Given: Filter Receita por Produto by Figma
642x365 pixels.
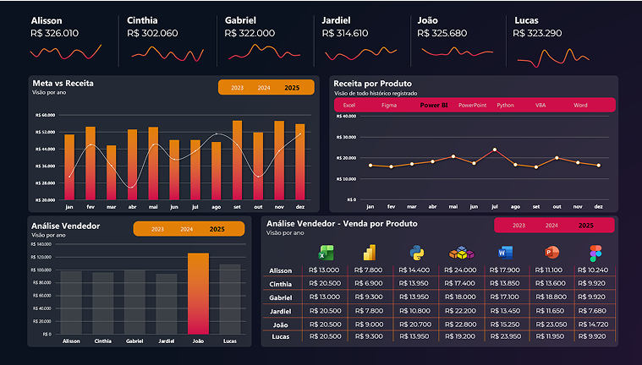Looking at the screenshot, I should coord(388,105).
